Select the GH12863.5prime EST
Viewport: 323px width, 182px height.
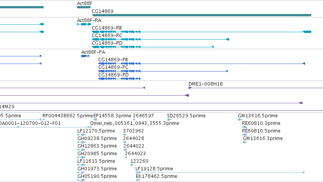coord(81,150)
